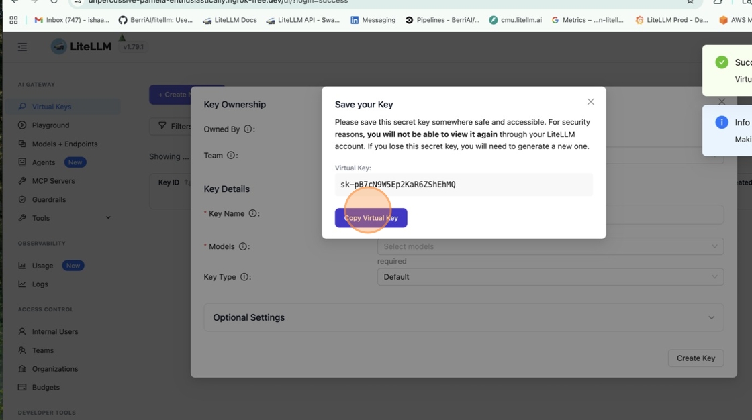Click info icon next to Key Type

[x=244, y=277]
